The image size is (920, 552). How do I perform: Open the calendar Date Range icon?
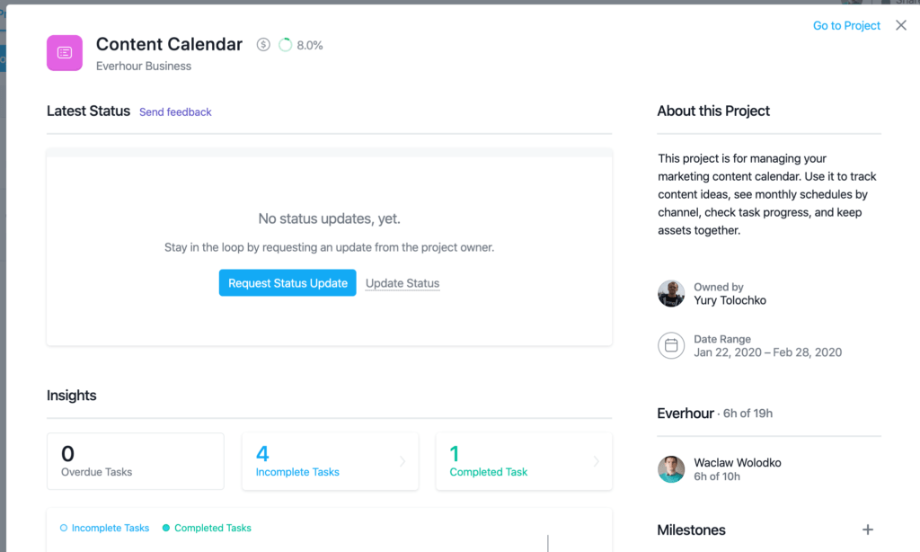click(x=671, y=345)
